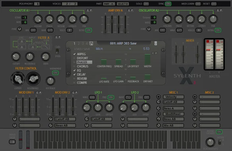Select LFO 2 wave shape icon
This screenshot has height=151, width=232.
128,97
